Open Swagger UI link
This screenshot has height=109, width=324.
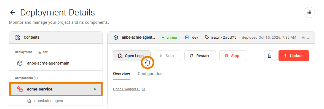pos(127,89)
